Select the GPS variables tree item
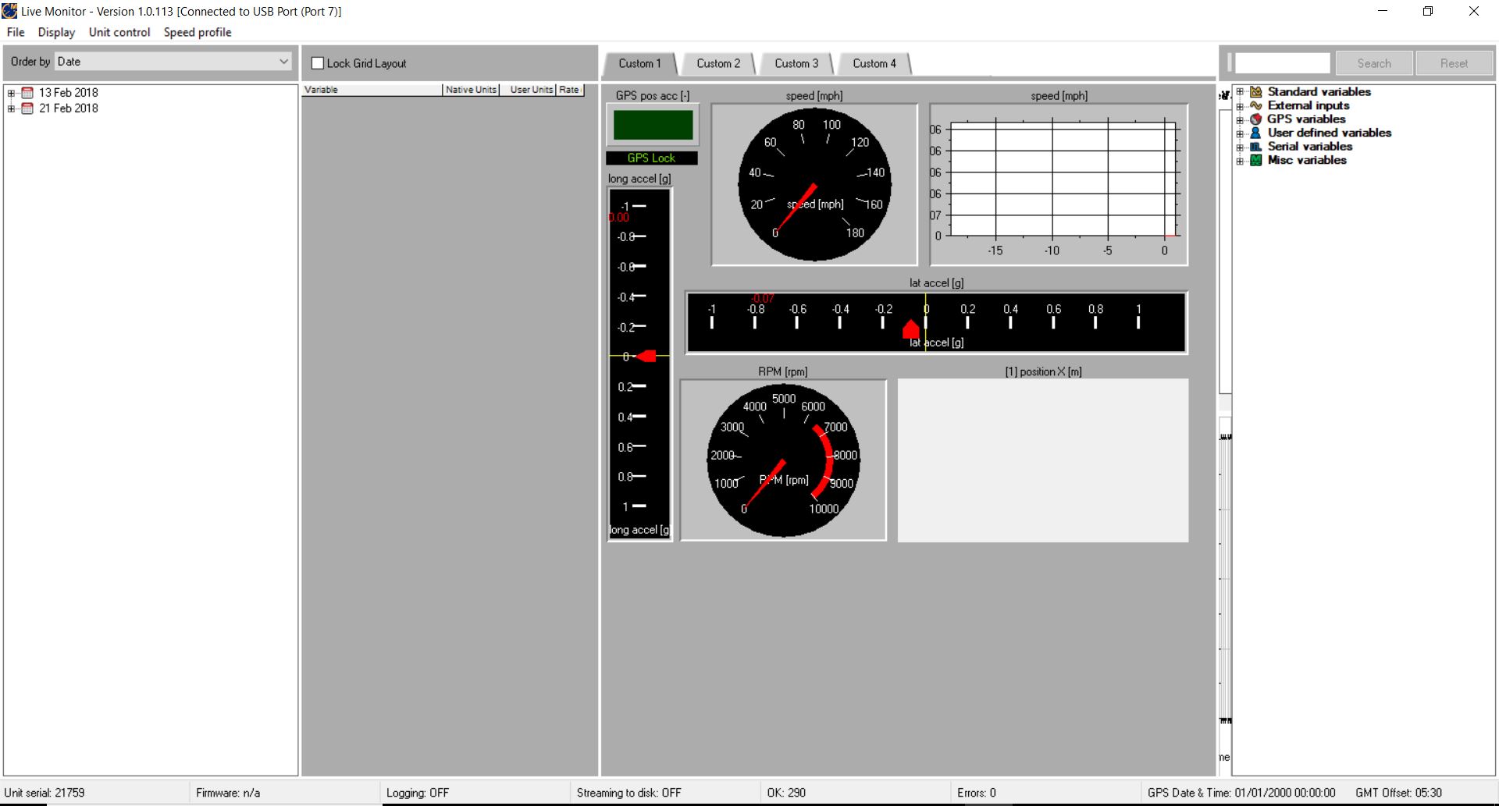This screenshot has width=1499, height=806. (x=1306, y=119)
